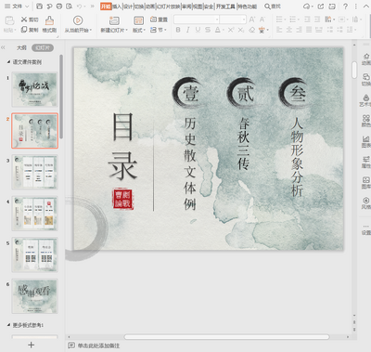The height and width of the screenshot is (352, 371).
Task: Open the font name combo box dropdown
Action: (217, 20)
